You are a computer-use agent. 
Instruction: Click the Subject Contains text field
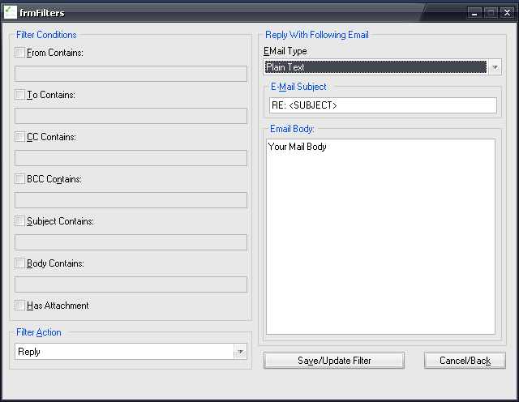[x=131, y=242]
